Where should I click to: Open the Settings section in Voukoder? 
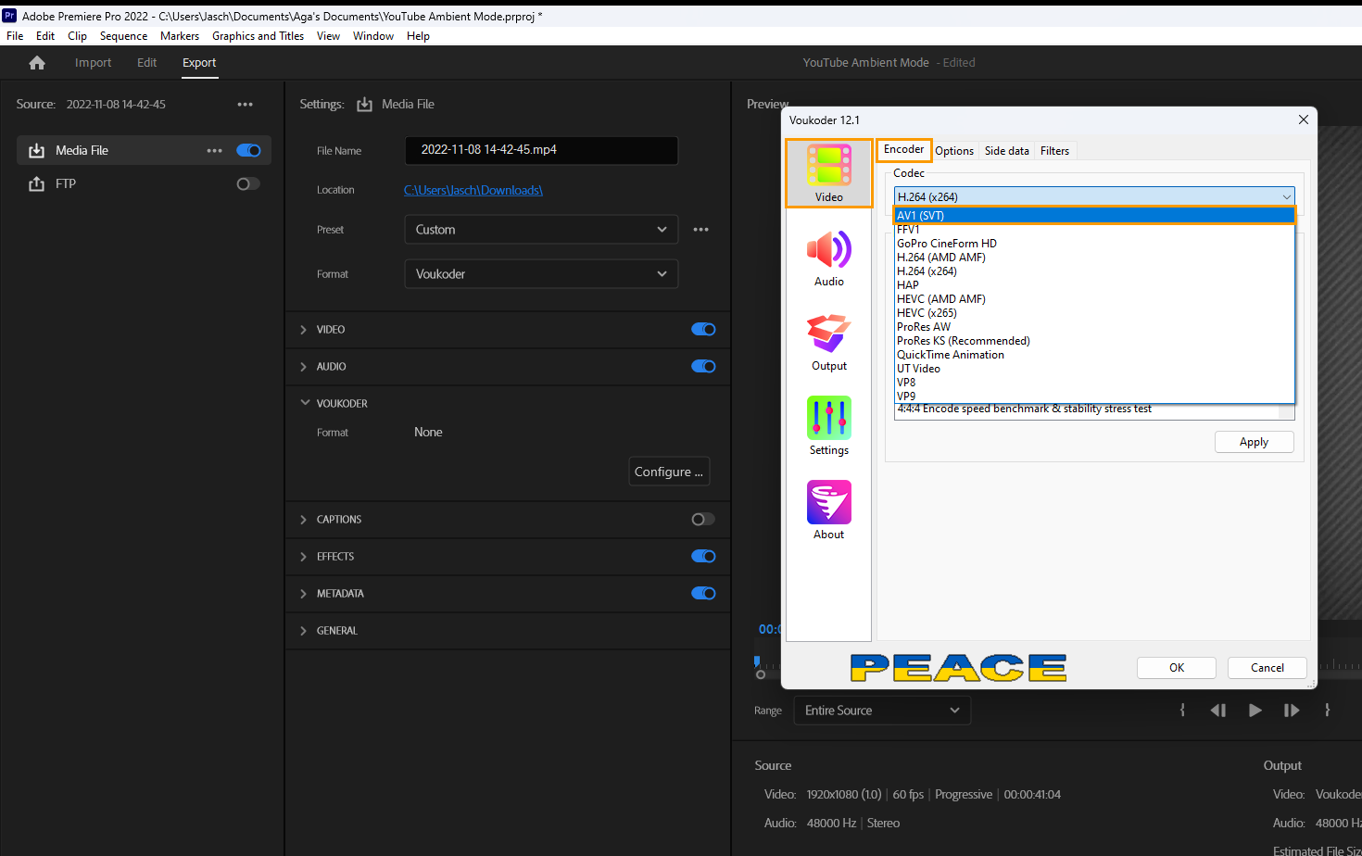pos(829,427)
